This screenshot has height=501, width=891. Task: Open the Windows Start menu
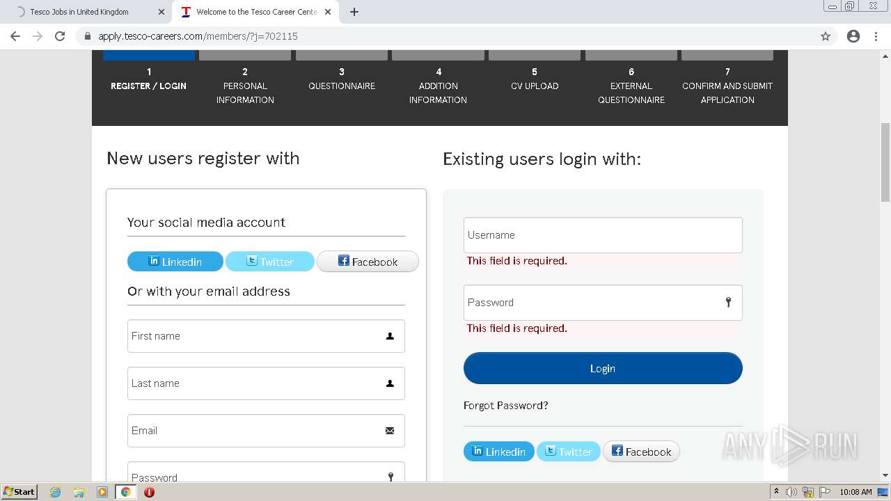click(19, 491)
